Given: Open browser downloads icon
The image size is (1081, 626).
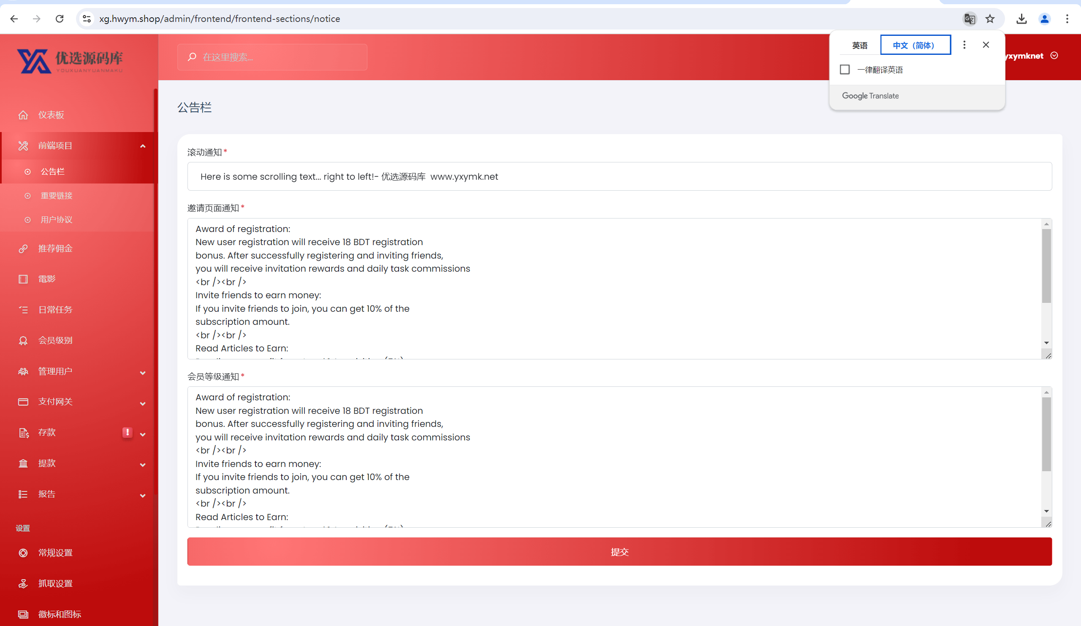Looking at the screenshot, I should pyautogui.click(x=1022, y=19).
